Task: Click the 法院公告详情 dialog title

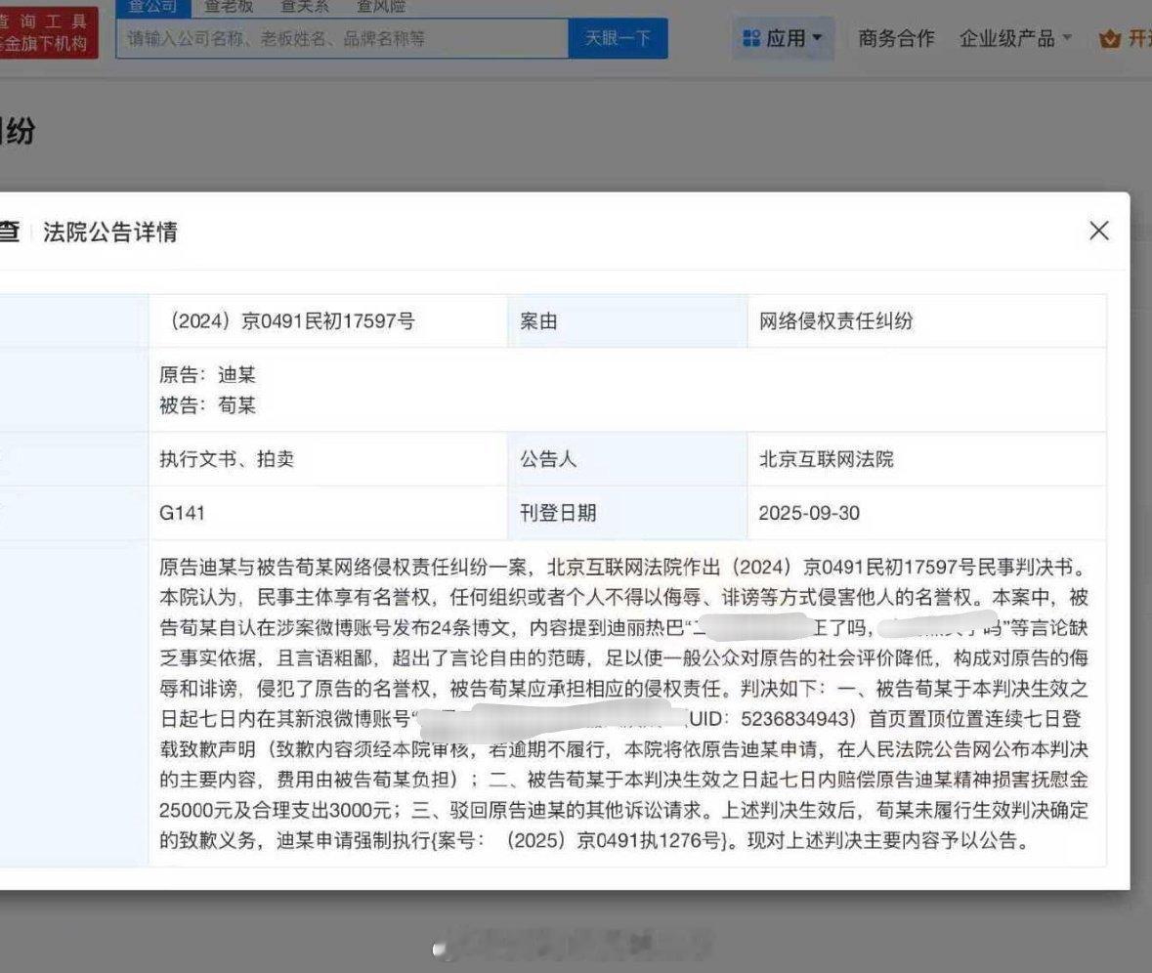Action: click(x=109, y=233)
